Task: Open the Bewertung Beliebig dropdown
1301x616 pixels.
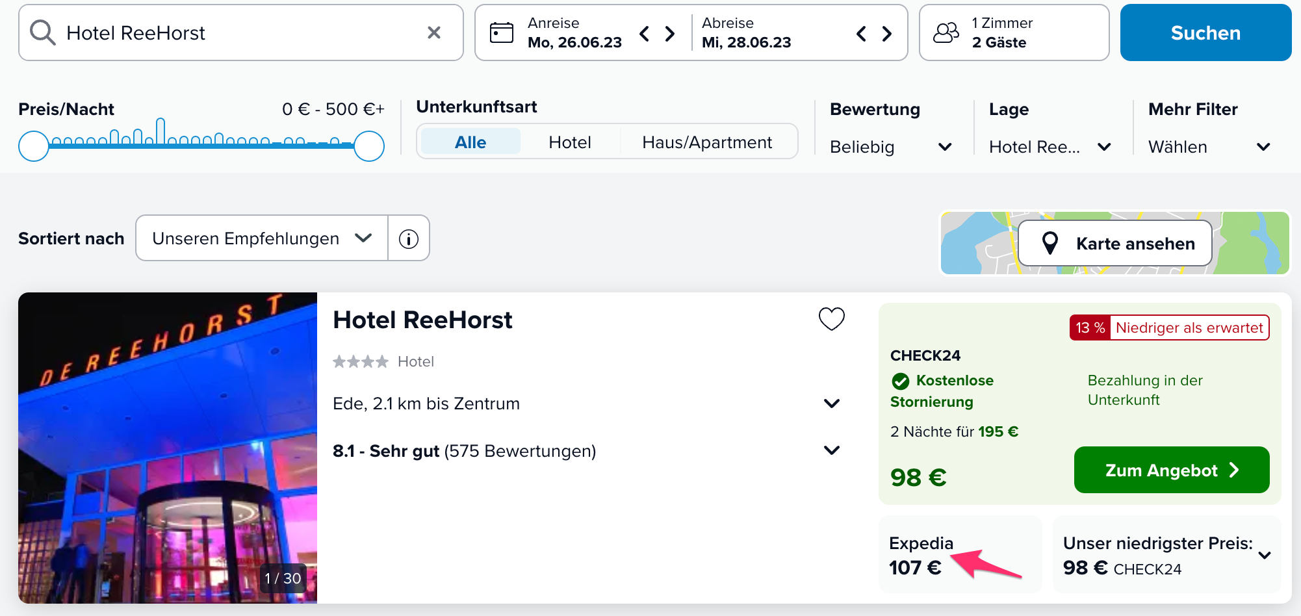Action: click(x=891, y=147)
